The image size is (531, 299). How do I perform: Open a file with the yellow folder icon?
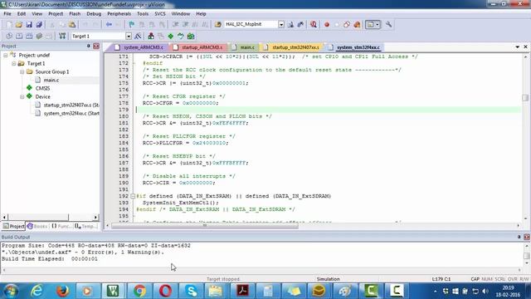19,24
